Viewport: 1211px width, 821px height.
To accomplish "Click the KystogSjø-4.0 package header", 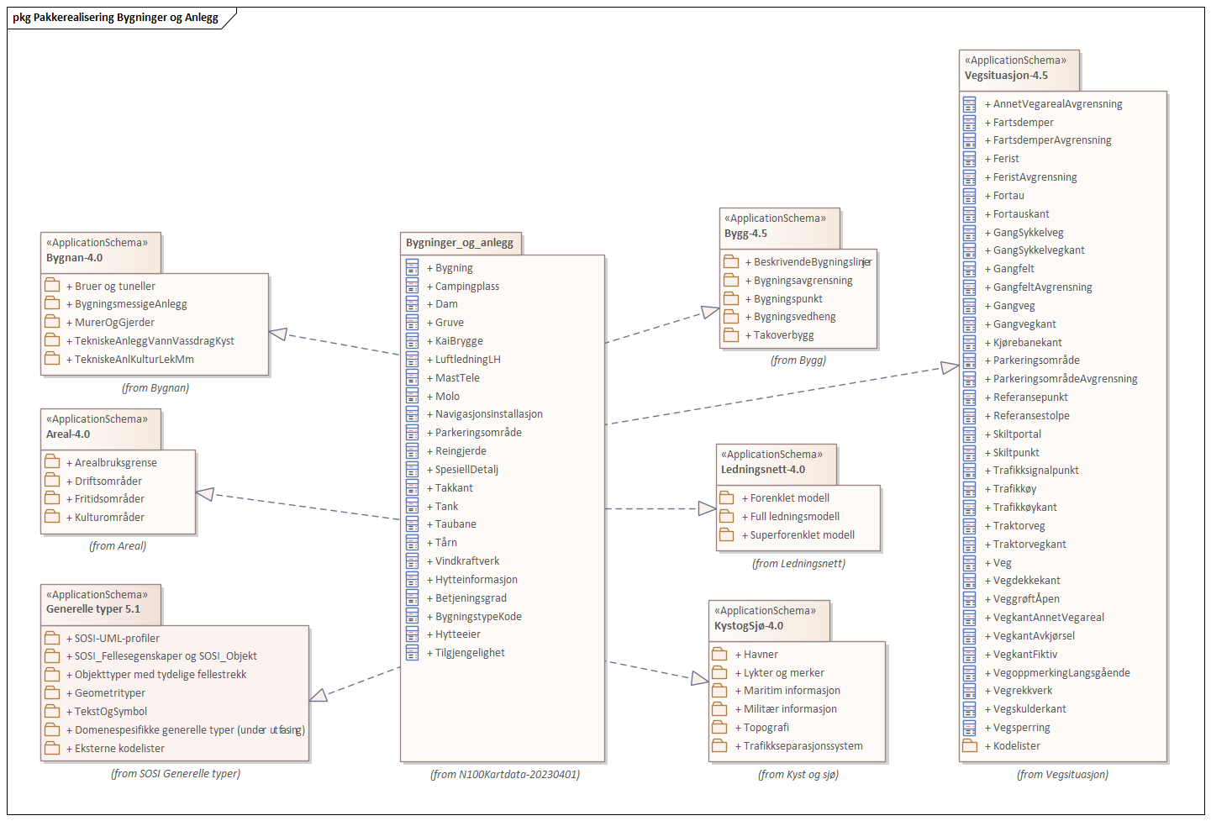I will (x=770, y=620).
